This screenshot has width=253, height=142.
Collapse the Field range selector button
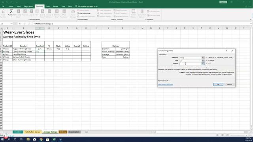203,61
